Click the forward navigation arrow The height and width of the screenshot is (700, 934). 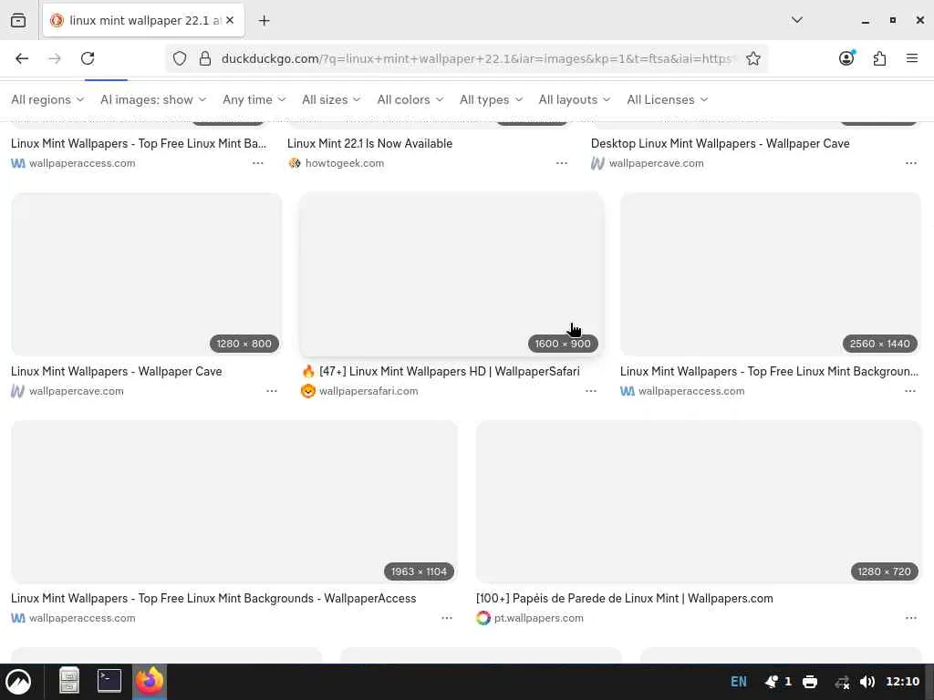tap(55, 58)
